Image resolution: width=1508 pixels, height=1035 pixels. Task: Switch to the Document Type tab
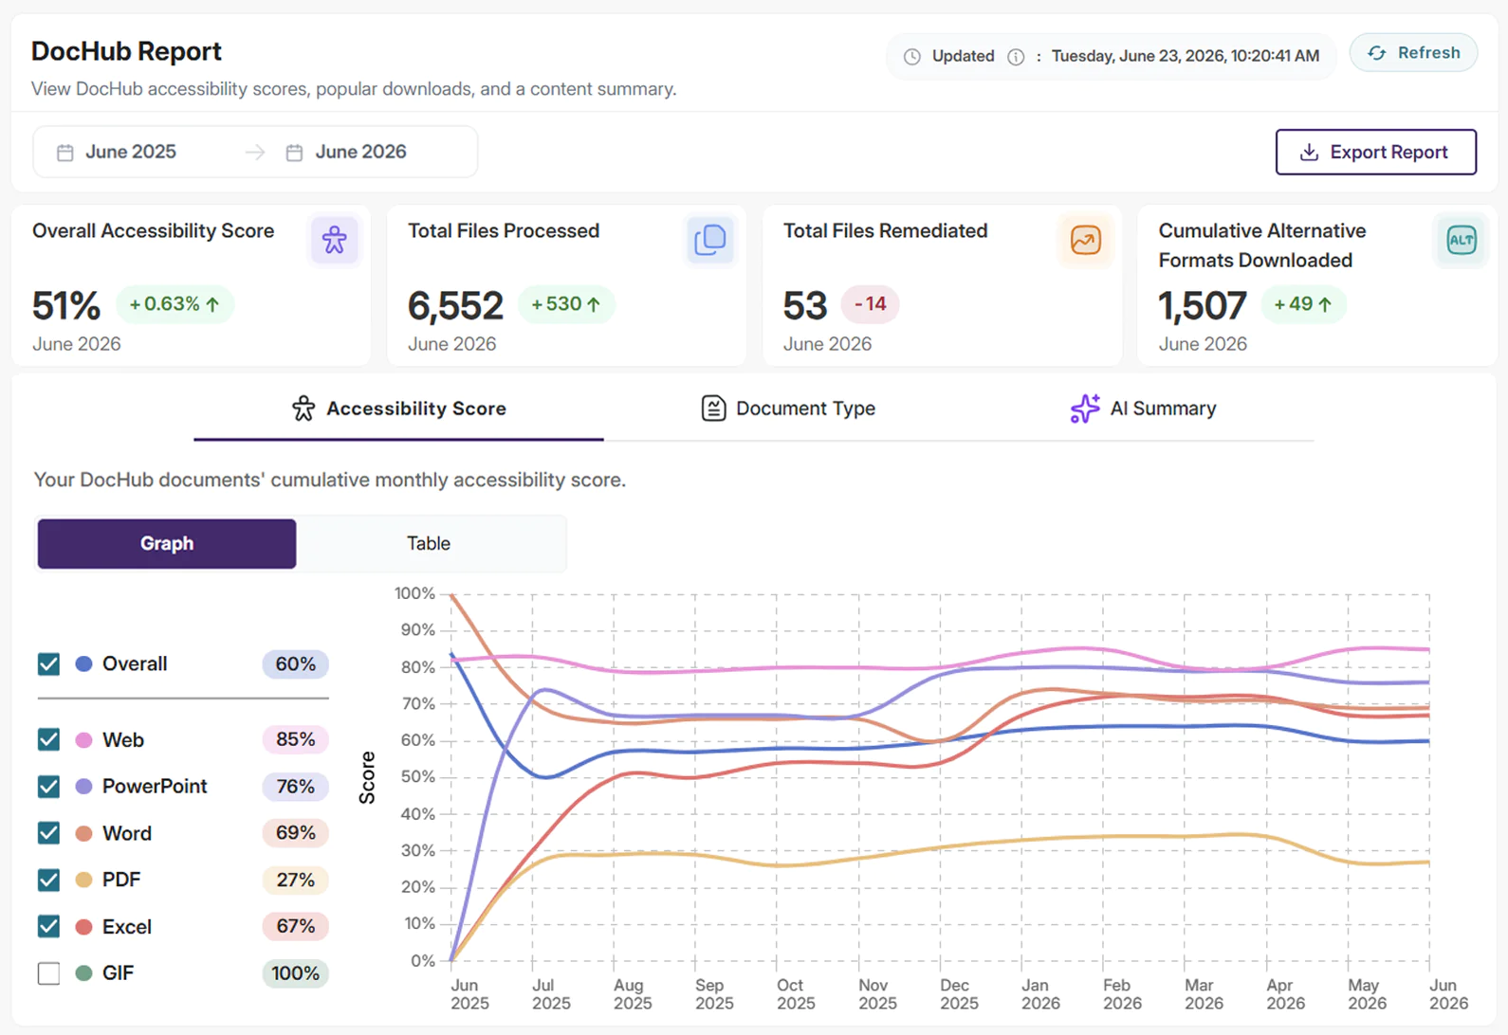(x=788, y=409)
